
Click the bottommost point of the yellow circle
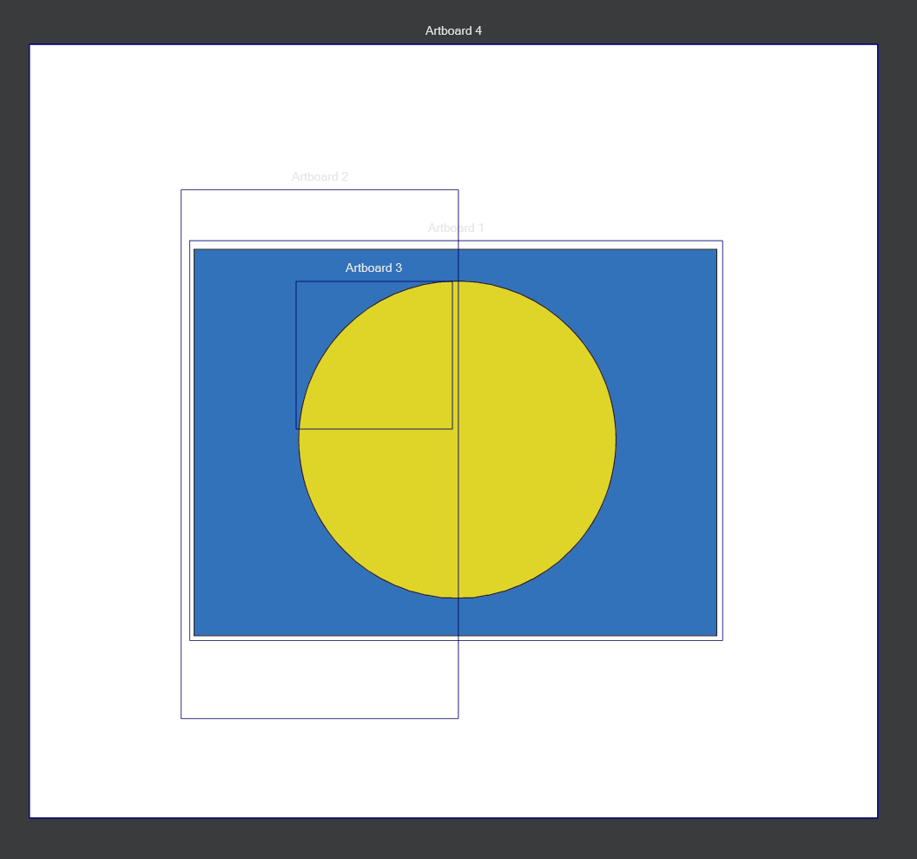click(x=458, y=598)
